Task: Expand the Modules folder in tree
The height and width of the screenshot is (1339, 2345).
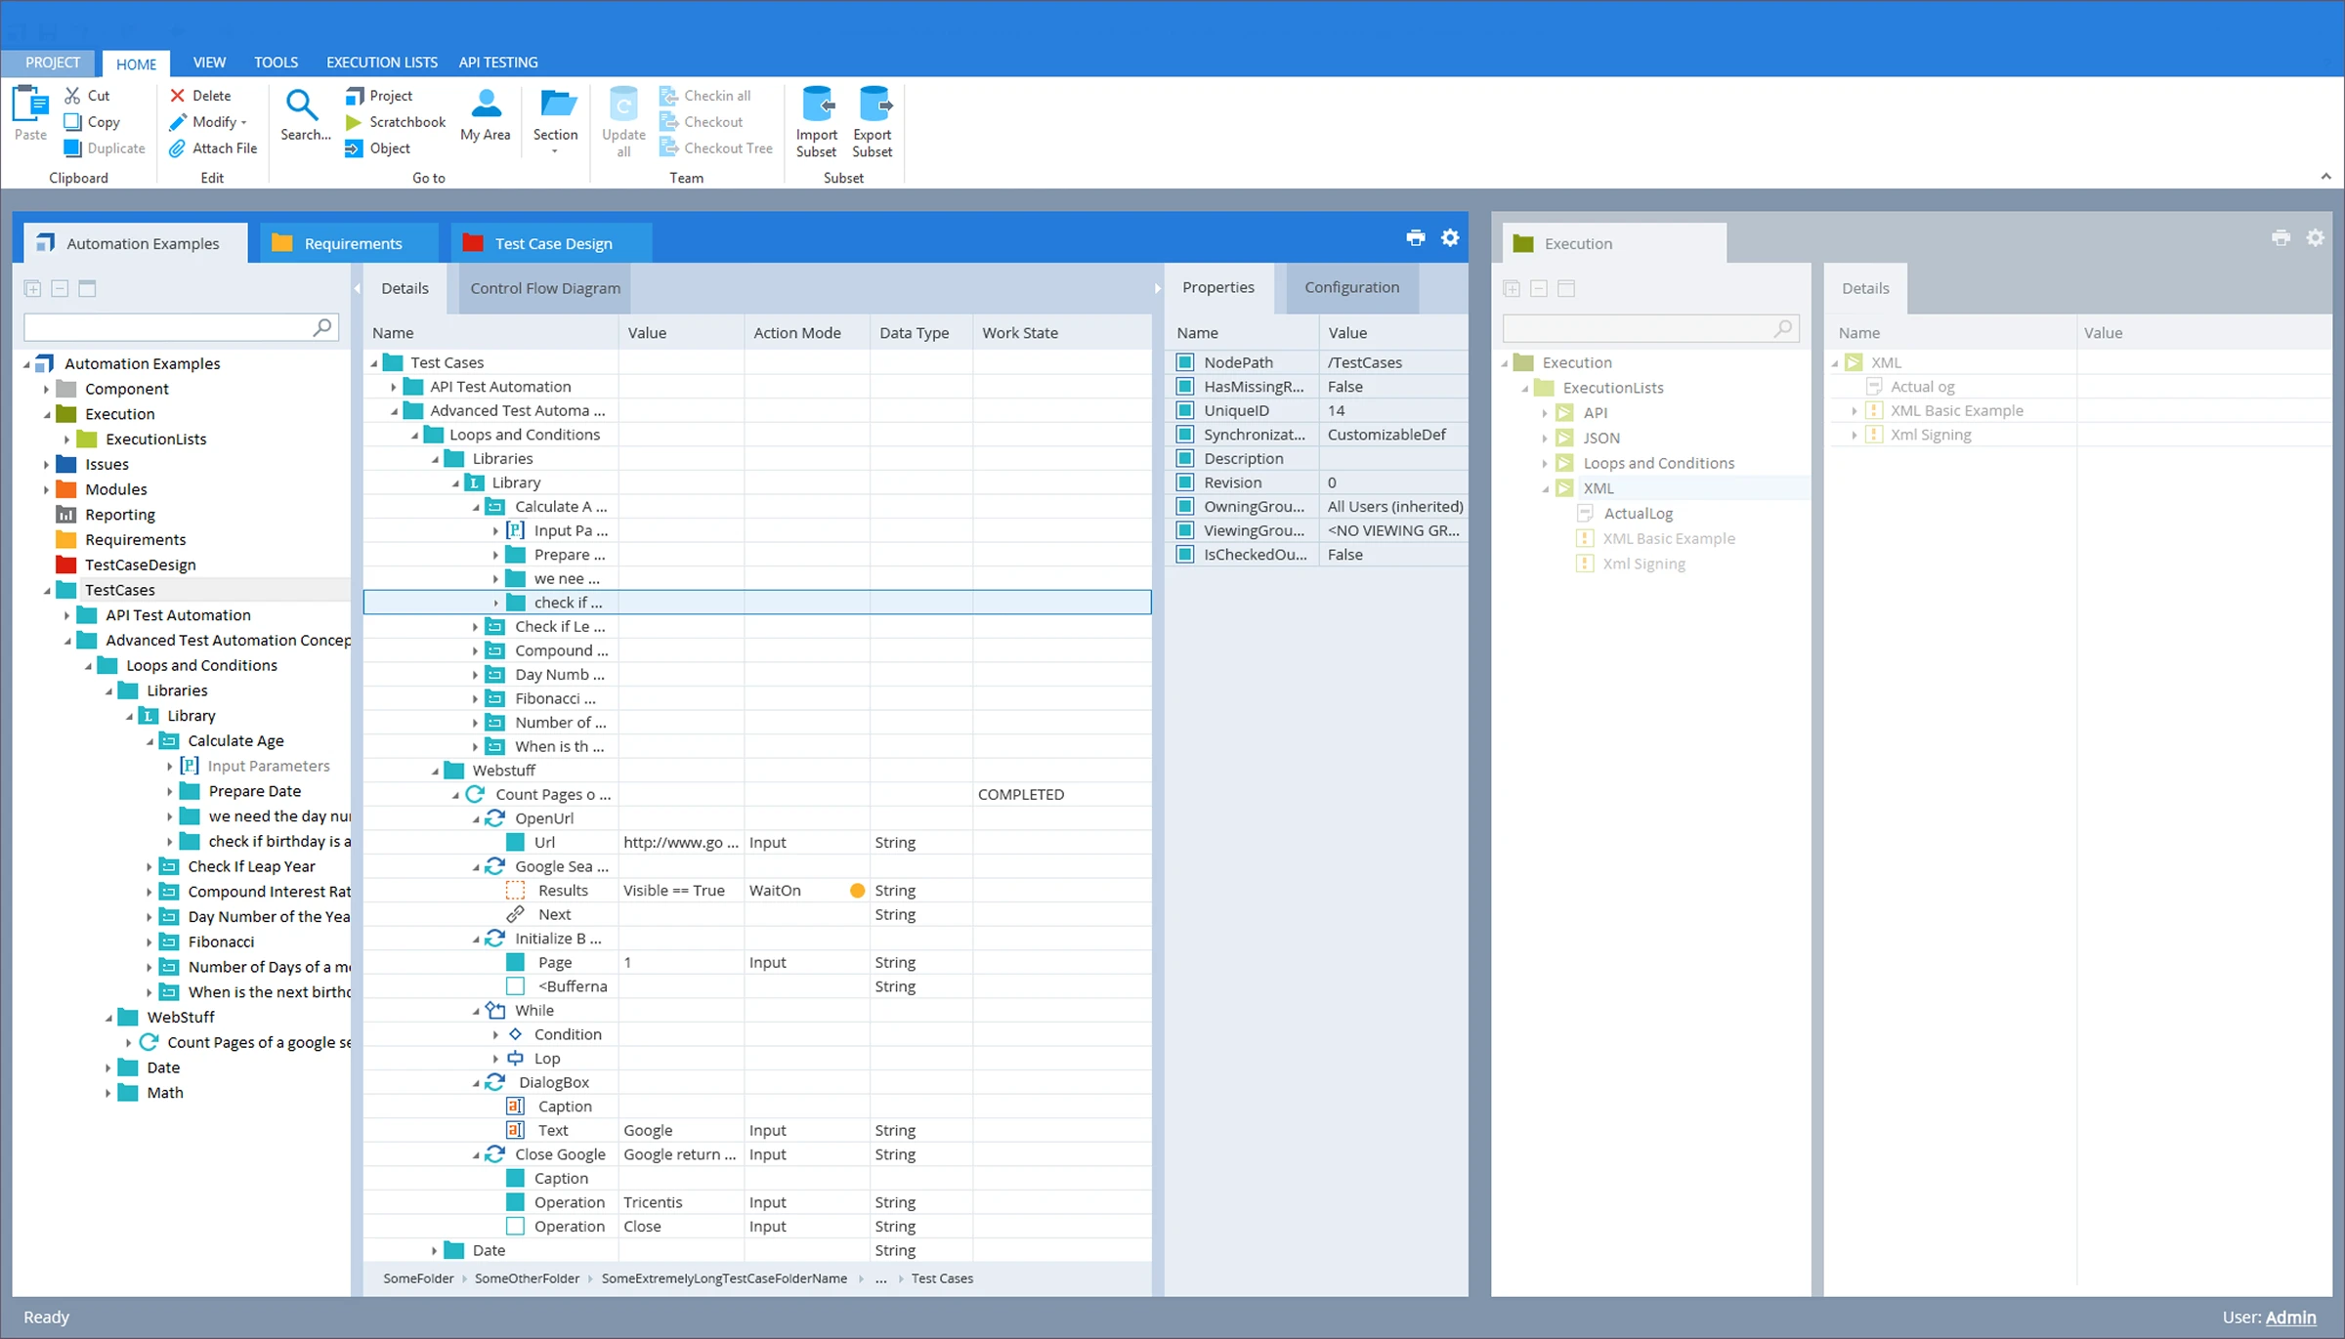Action: coord(46,490)
